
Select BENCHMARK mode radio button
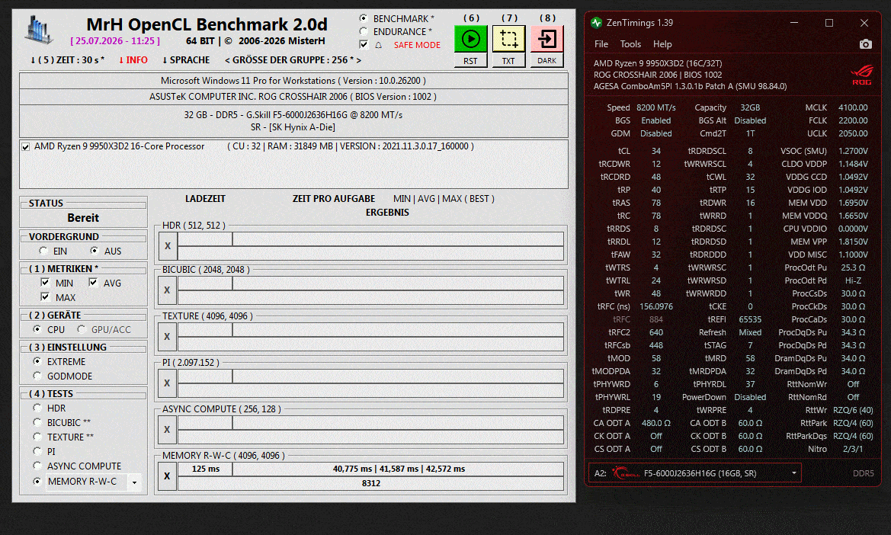pyautogui.click(x=363, y=18)
